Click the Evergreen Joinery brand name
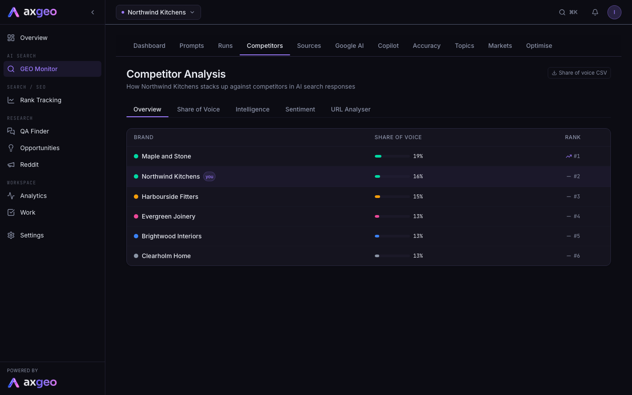The height and width of the screenshot is (395, 632). point(169,216)
